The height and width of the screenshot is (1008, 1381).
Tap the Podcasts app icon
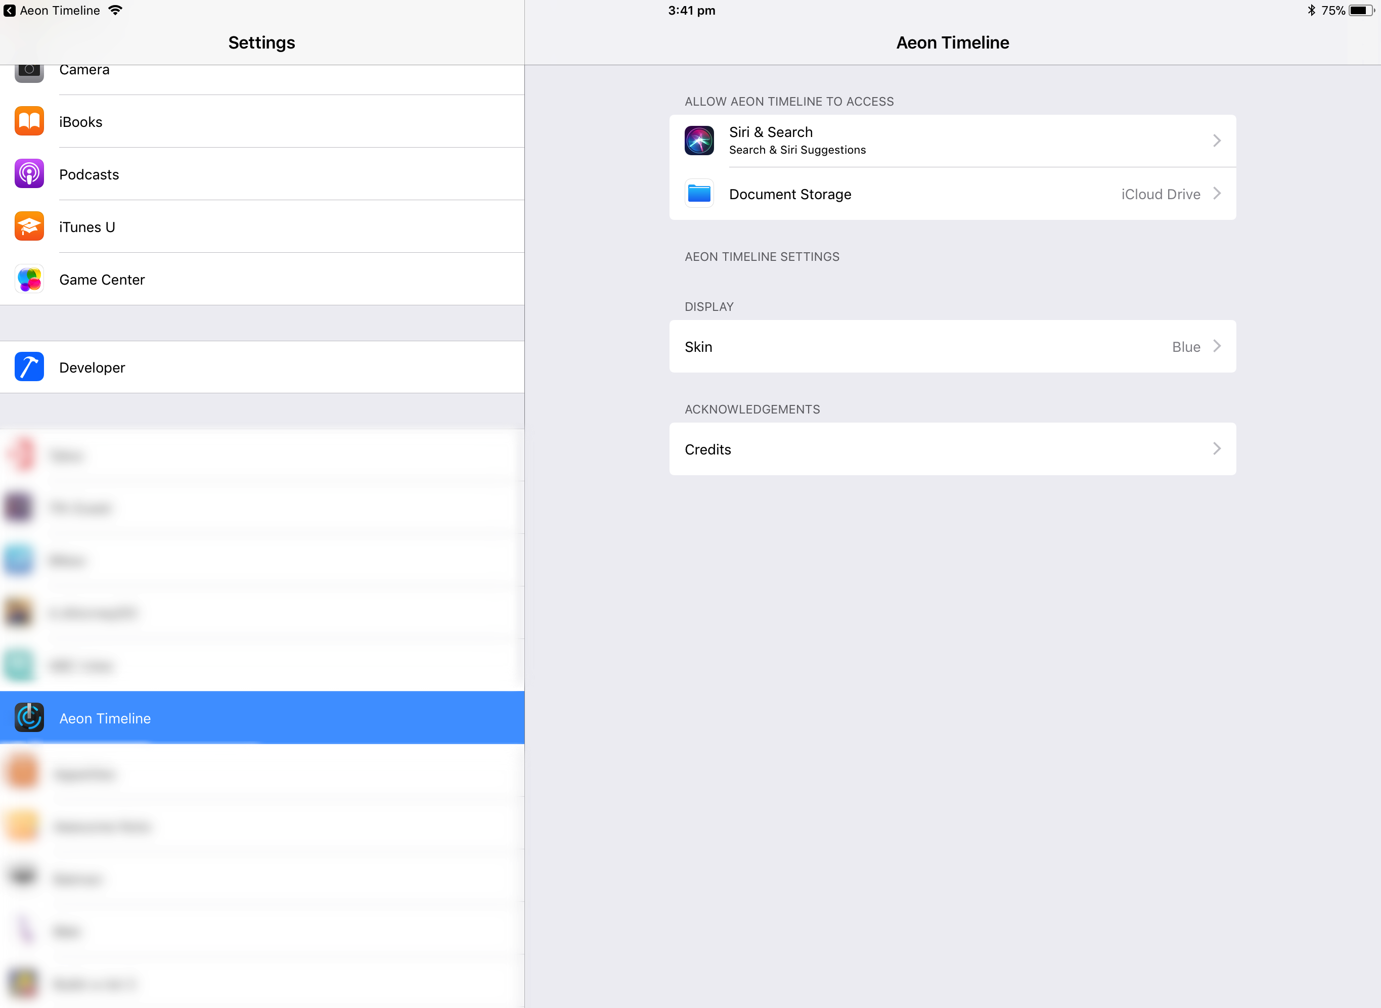(x=29, y=173)
